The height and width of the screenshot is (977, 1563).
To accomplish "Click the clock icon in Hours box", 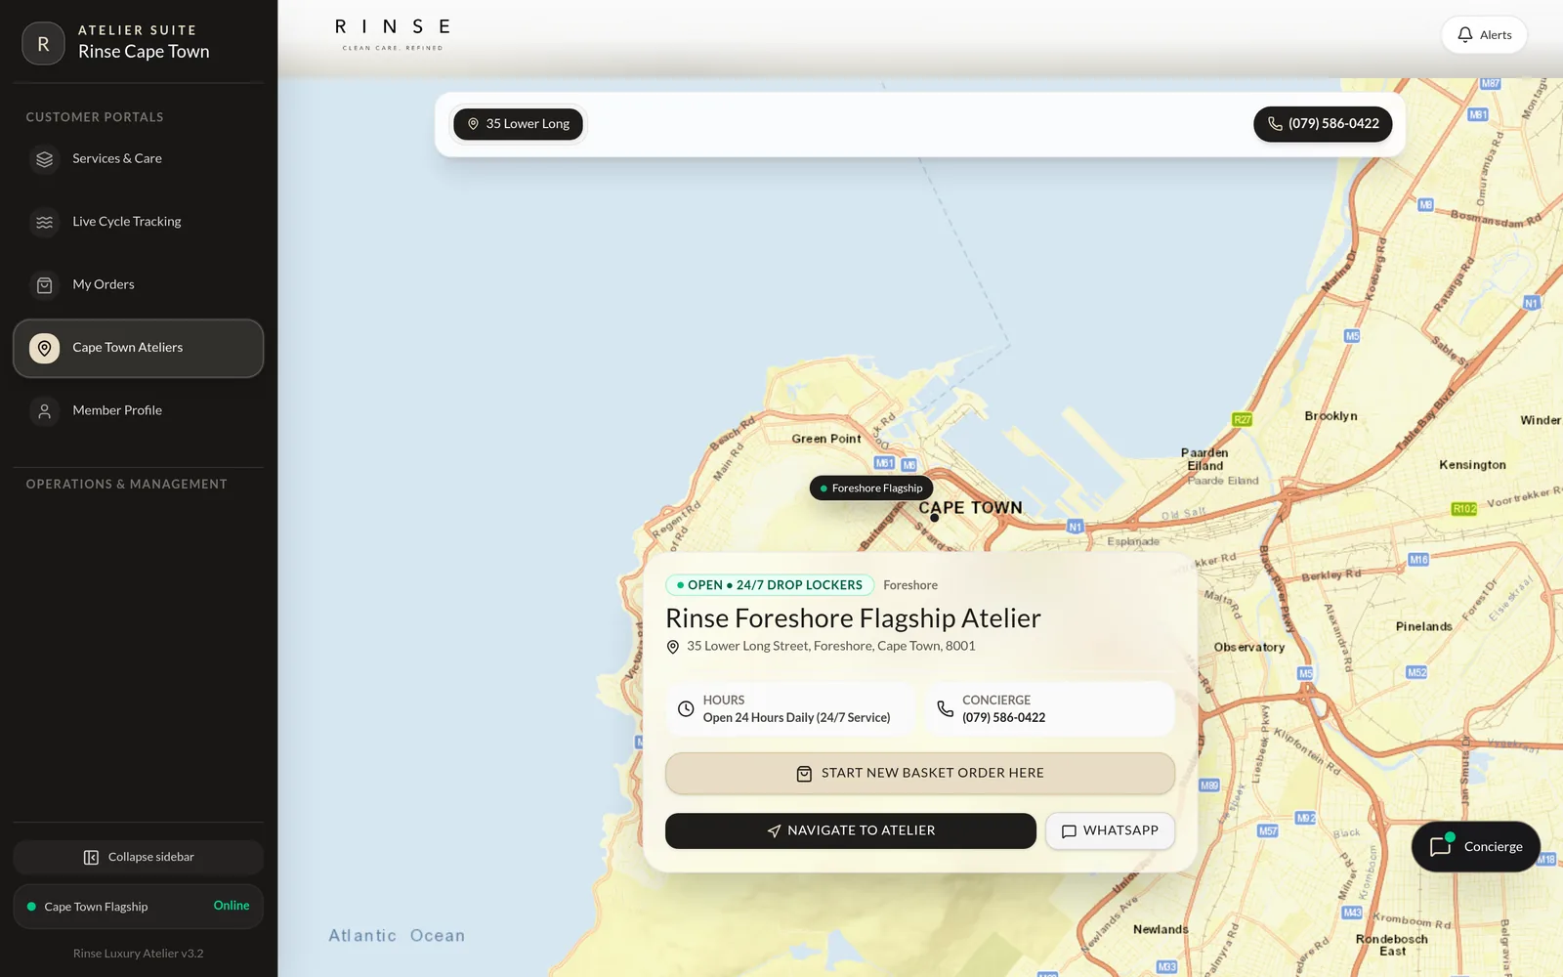I will click(686, 708).
